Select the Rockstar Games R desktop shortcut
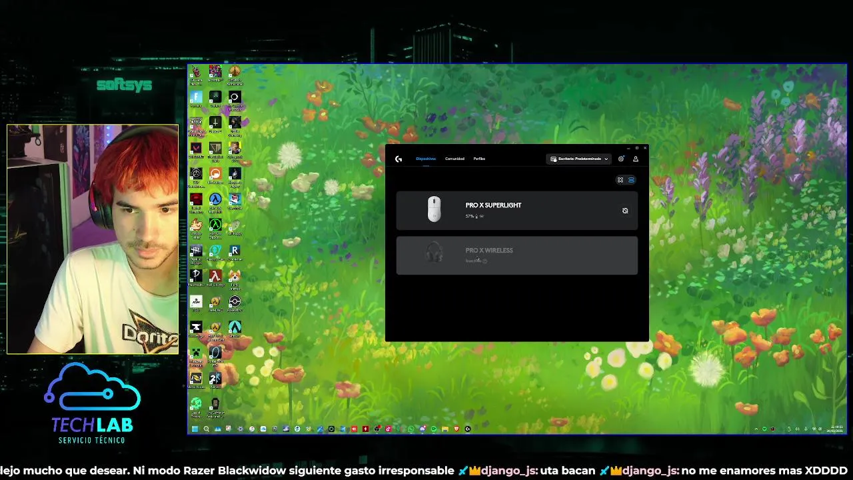This screenshot has height=480, width=853. point(235,253)
